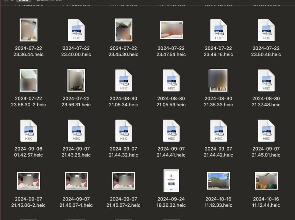The image size is (295, 220).
Task: Click the filename text "2024-07-22 23.36.44.heic"
Action: 28,51
